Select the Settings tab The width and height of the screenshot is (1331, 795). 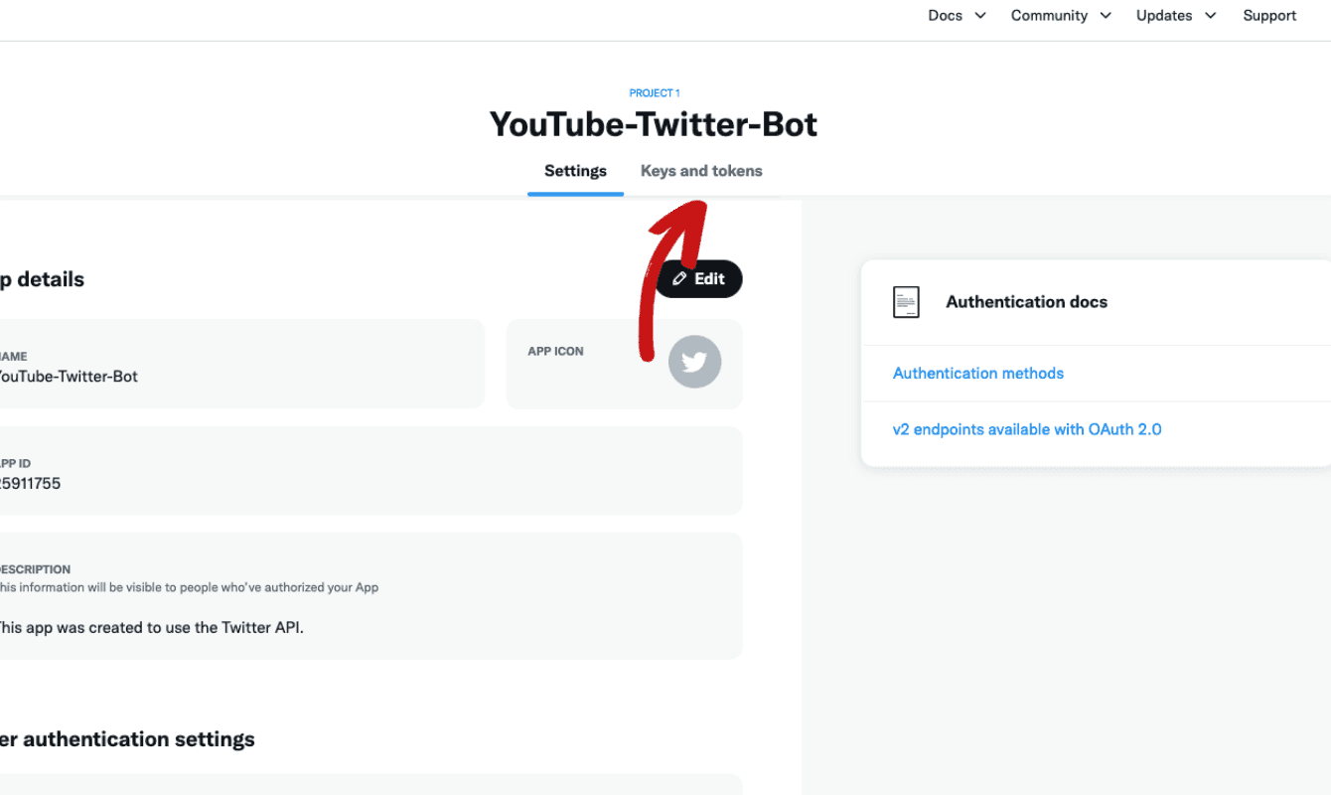click(x=575, y=171)
